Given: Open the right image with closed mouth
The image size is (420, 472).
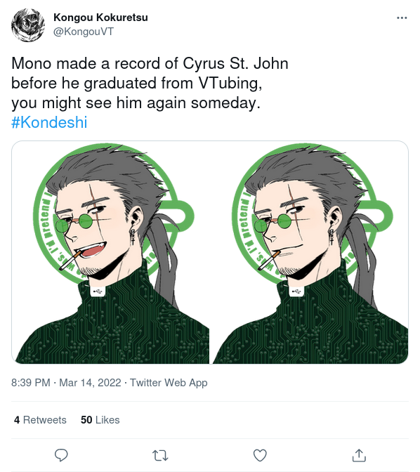Looking at the screenshot, I should (310, 252).
